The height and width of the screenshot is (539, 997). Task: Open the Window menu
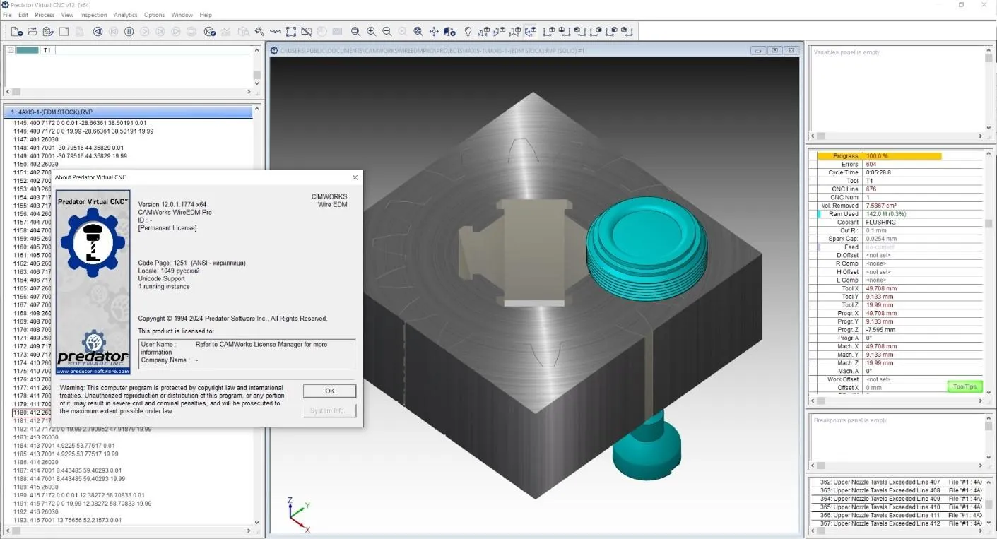(x=182, y=15)
